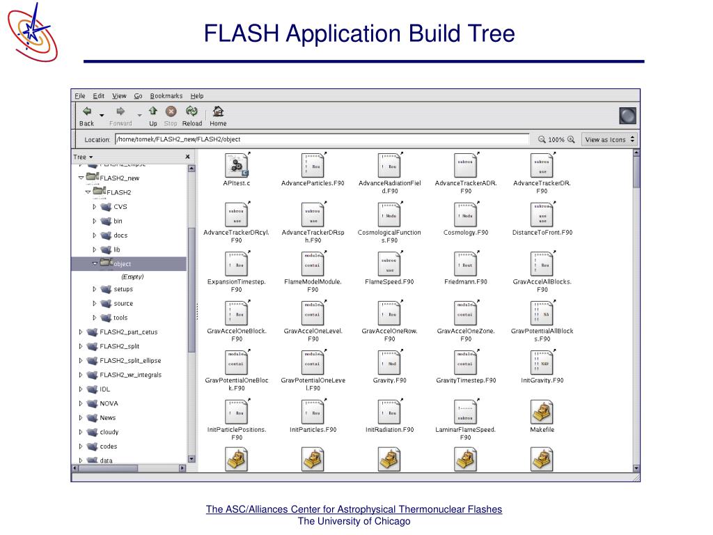
Task: Zoom out with the minus magnifier
Action: coord(542,139)
